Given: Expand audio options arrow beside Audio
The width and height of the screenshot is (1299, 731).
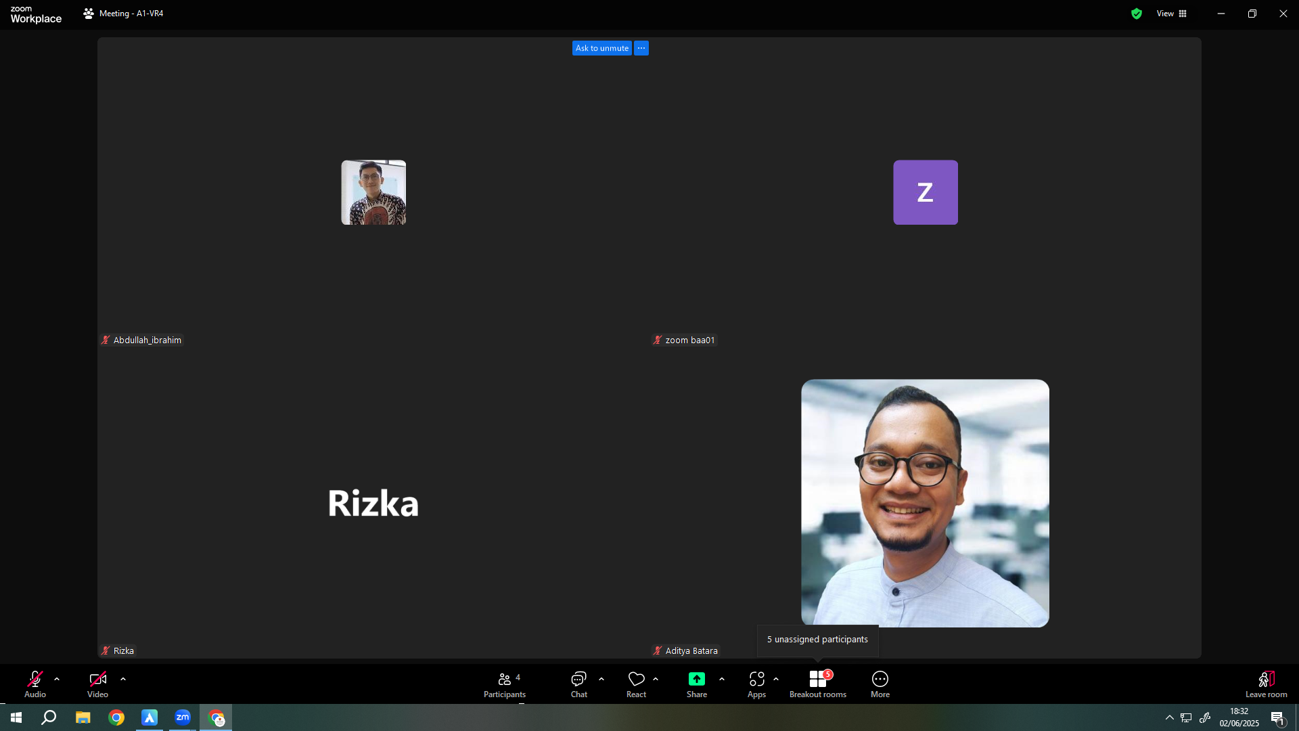Looking at the screenshot, I should click(x=57, y=679).
